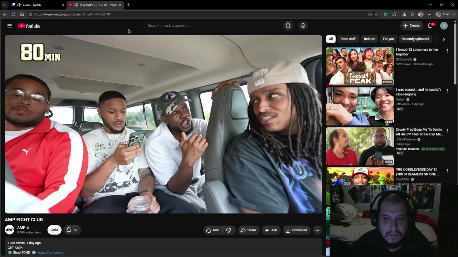
Task: Open the browser profile picture
Action: (421, 14)
